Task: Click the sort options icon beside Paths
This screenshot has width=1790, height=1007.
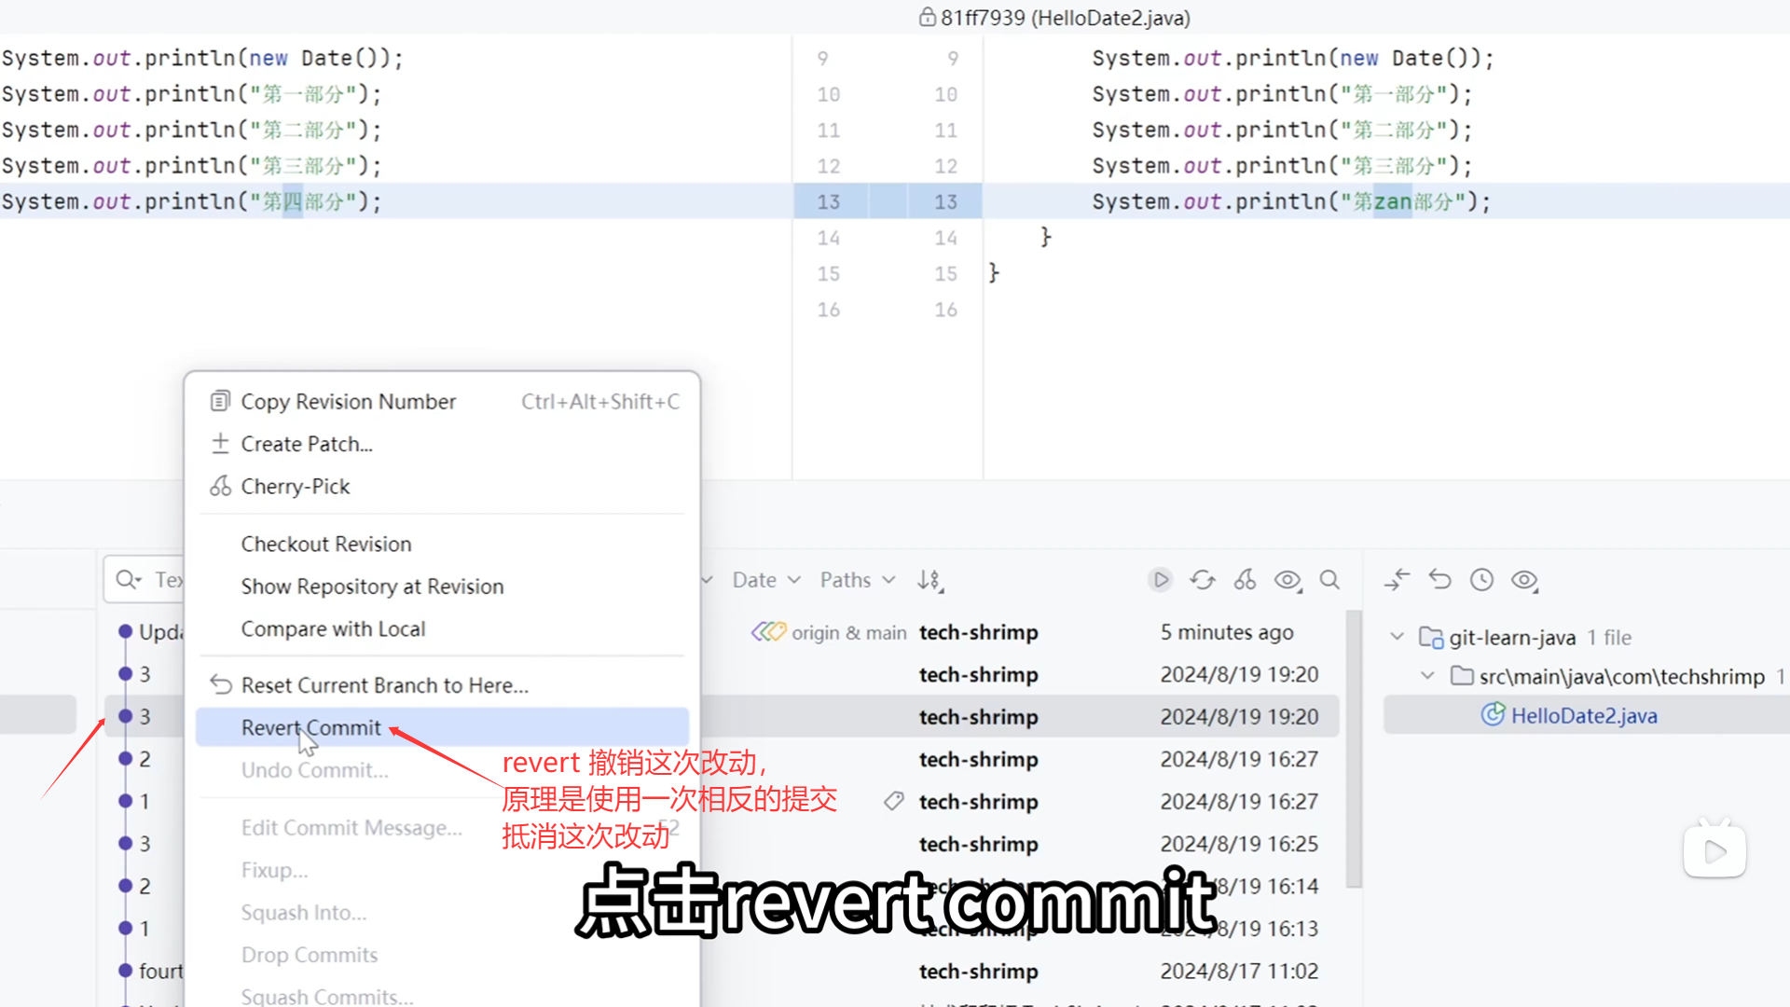Action: tap(929, 580)
